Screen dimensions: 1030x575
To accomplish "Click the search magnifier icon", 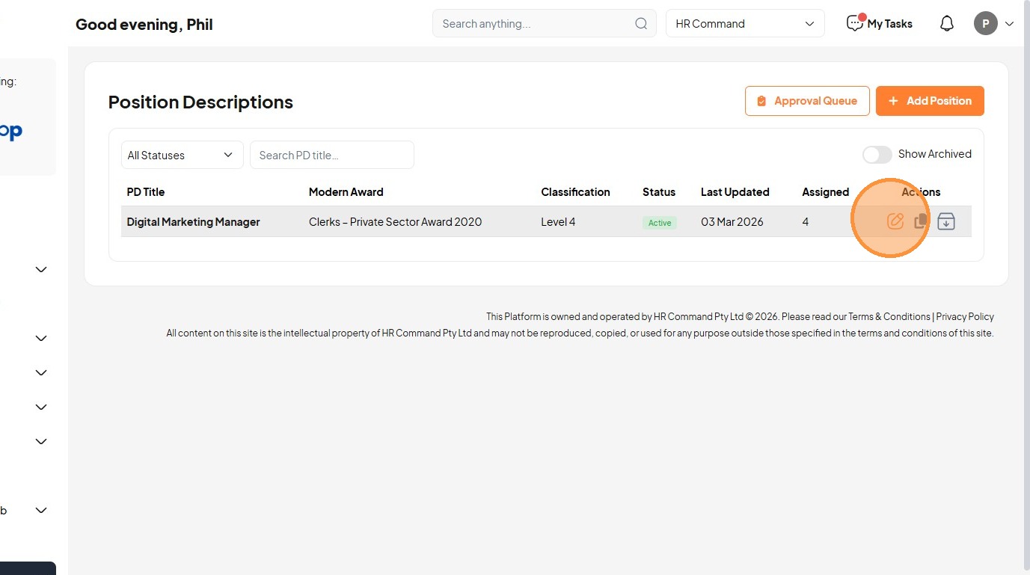I will point(641,24).
